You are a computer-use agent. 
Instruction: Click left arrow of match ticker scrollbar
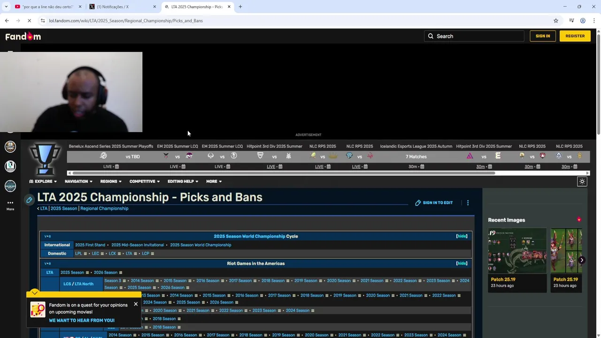pos(69,173)
